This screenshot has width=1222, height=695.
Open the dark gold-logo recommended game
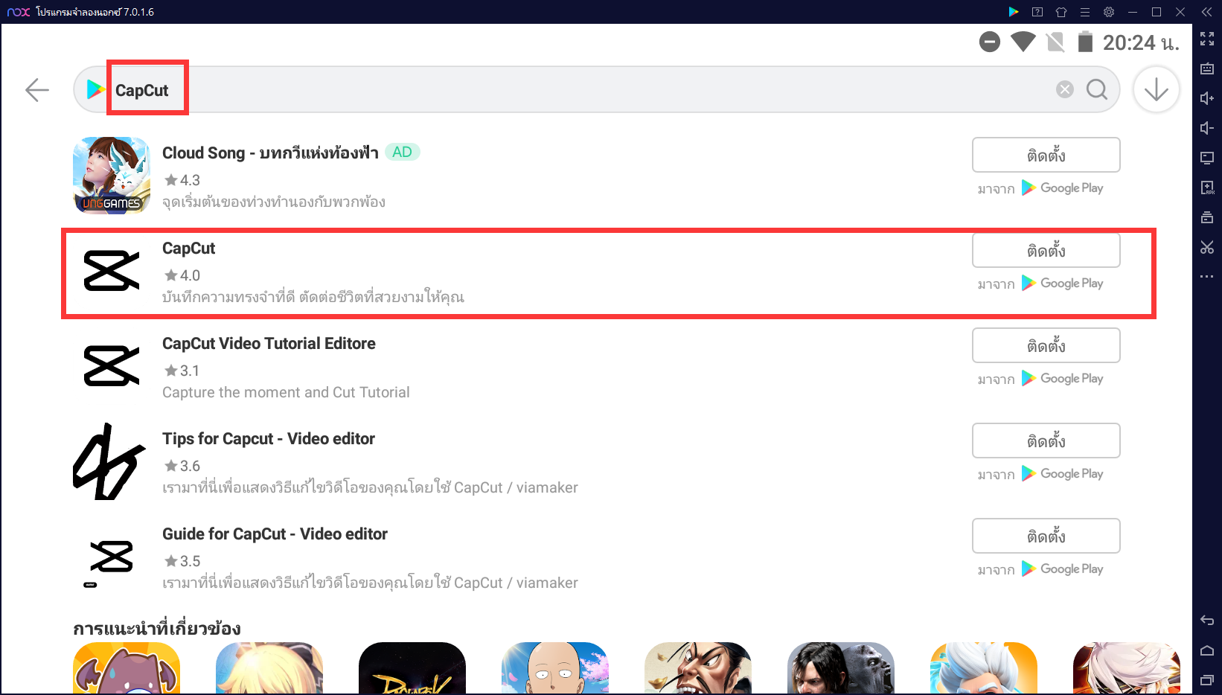[412, 668]
